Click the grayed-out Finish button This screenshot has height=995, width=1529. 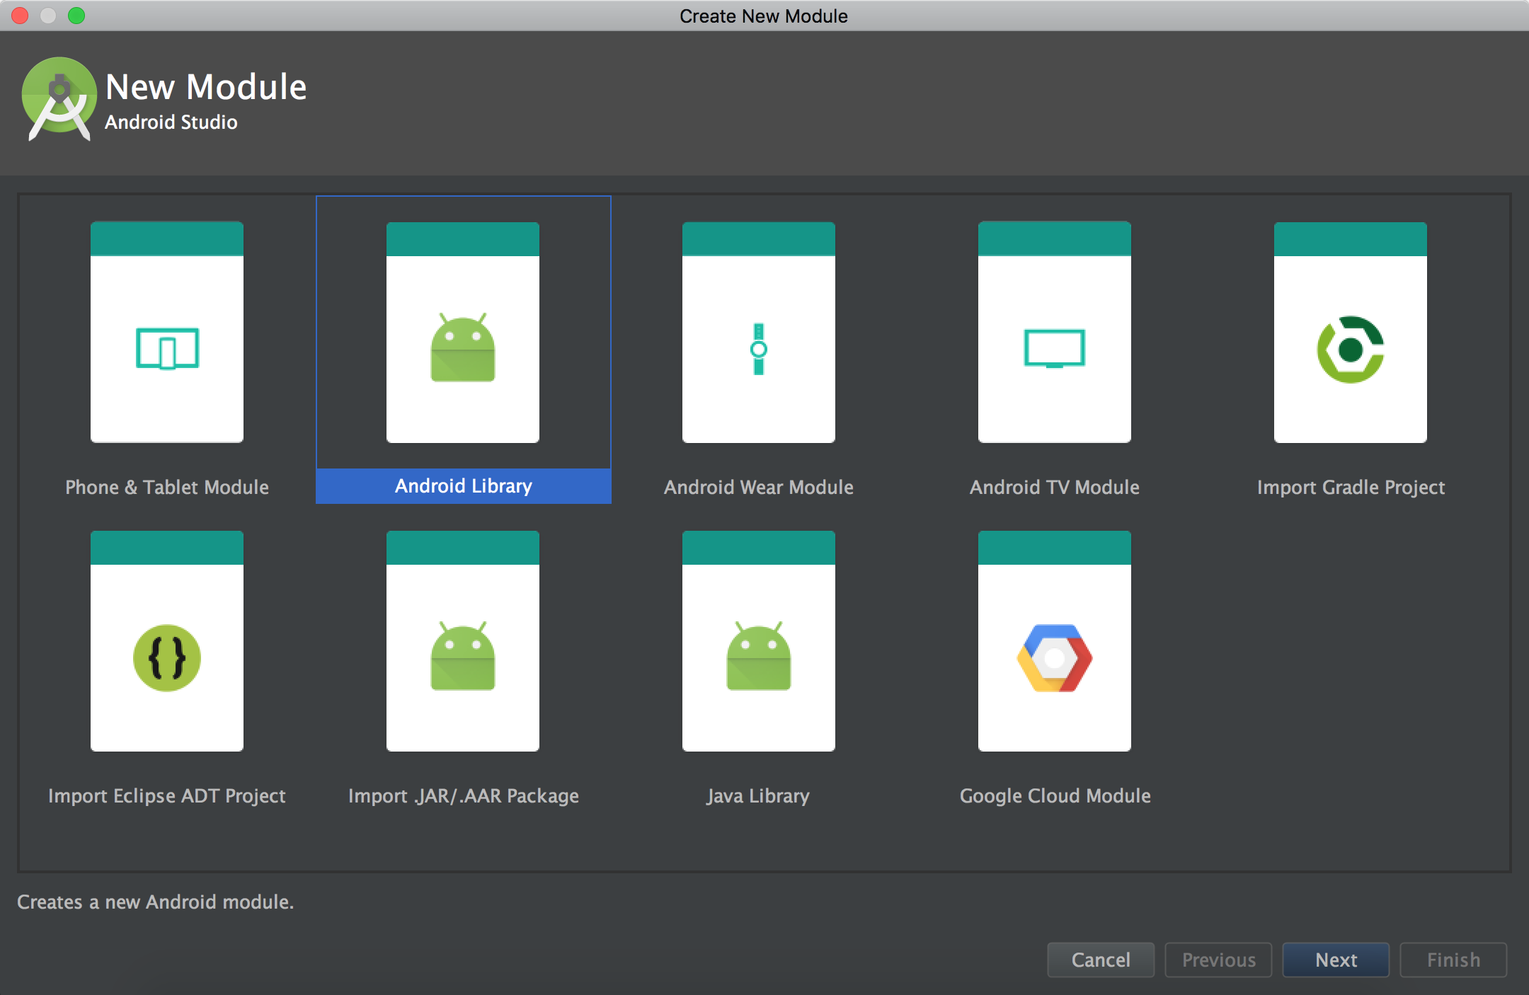pos(1453,960)
